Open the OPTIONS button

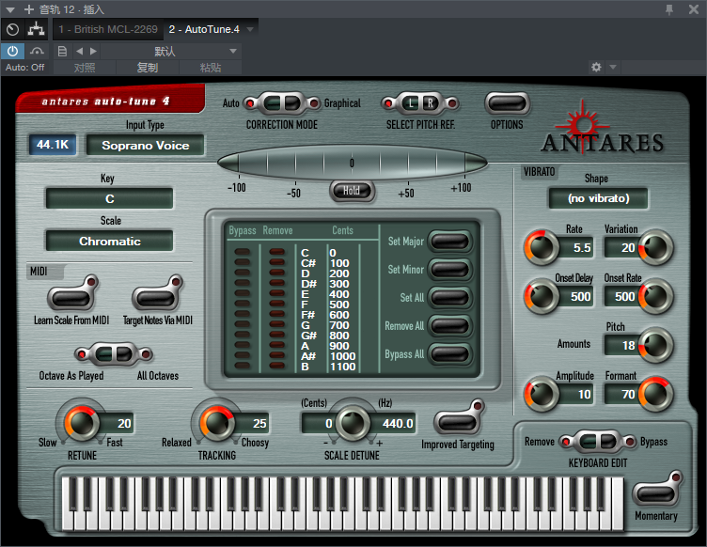coord(507,103)
